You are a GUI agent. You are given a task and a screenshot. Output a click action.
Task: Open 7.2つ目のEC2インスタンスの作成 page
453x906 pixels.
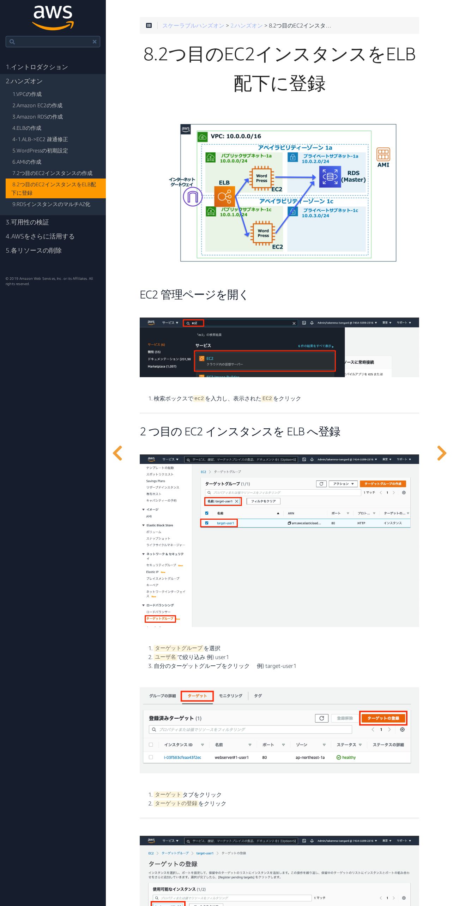pyautogui.click(x=52, y=173)
